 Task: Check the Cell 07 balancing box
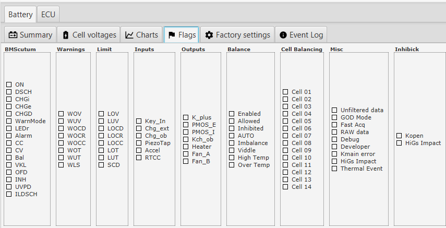coord(285,136)
